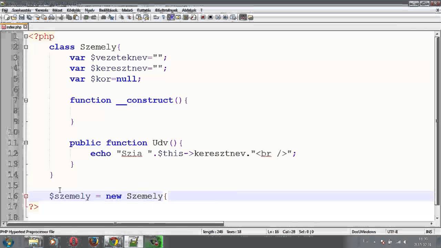This screenshot has width=441, height=248.
Task: Click the length : 246 status text
Action: [214, 232]
